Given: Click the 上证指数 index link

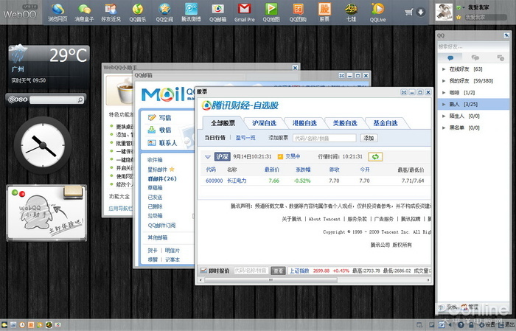Looking at the screenshot, I should 299,271.
